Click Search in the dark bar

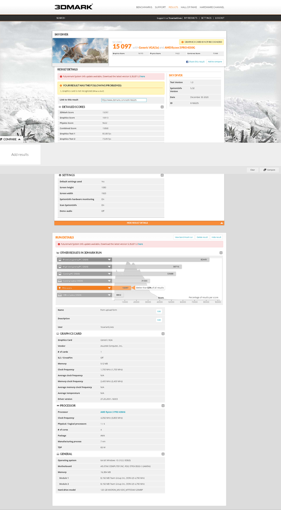click(60, 18)
